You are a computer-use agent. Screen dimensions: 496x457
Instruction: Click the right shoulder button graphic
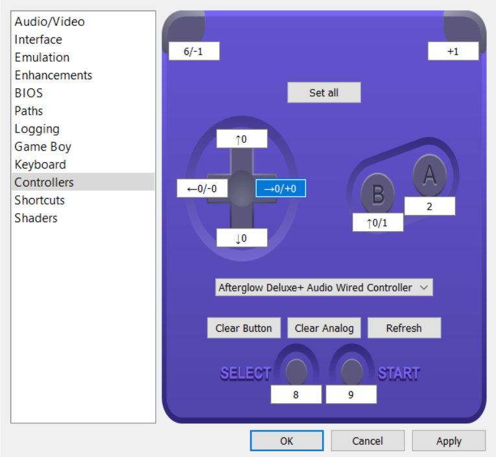tap(464, 26)
